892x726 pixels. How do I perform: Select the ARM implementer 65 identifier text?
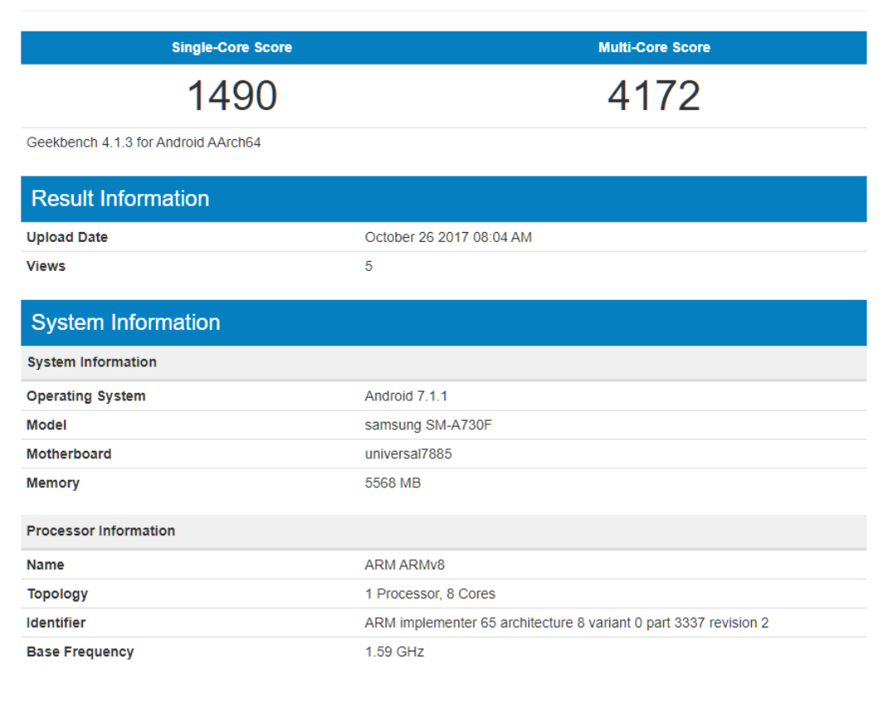click(x=566, y=623)
